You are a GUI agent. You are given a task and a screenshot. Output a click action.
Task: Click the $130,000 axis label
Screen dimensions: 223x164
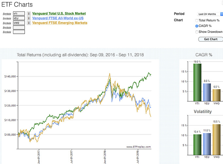tap(10, 91)
